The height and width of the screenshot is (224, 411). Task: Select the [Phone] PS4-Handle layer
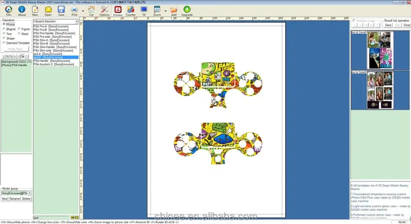coord(14,65)
